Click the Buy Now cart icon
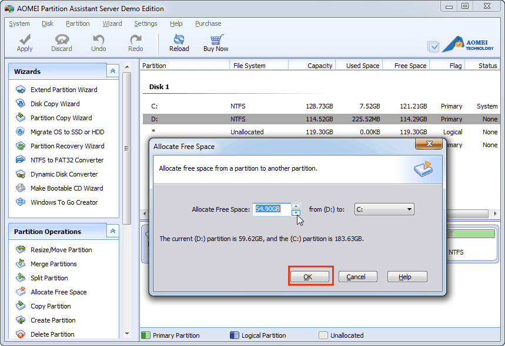The height and width of the screenshot is (346, 505). pyautogui.click(x=216, y=39)
